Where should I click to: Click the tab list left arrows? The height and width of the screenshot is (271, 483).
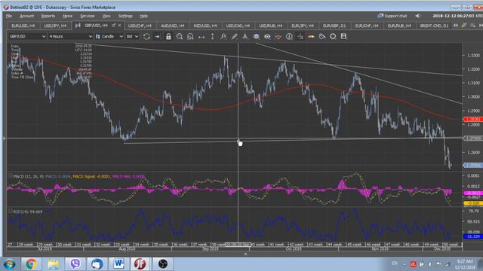(x=456, y=26)
